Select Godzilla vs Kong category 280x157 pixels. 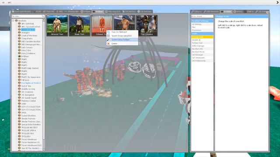pyautogui.click(x=28, y=89)
